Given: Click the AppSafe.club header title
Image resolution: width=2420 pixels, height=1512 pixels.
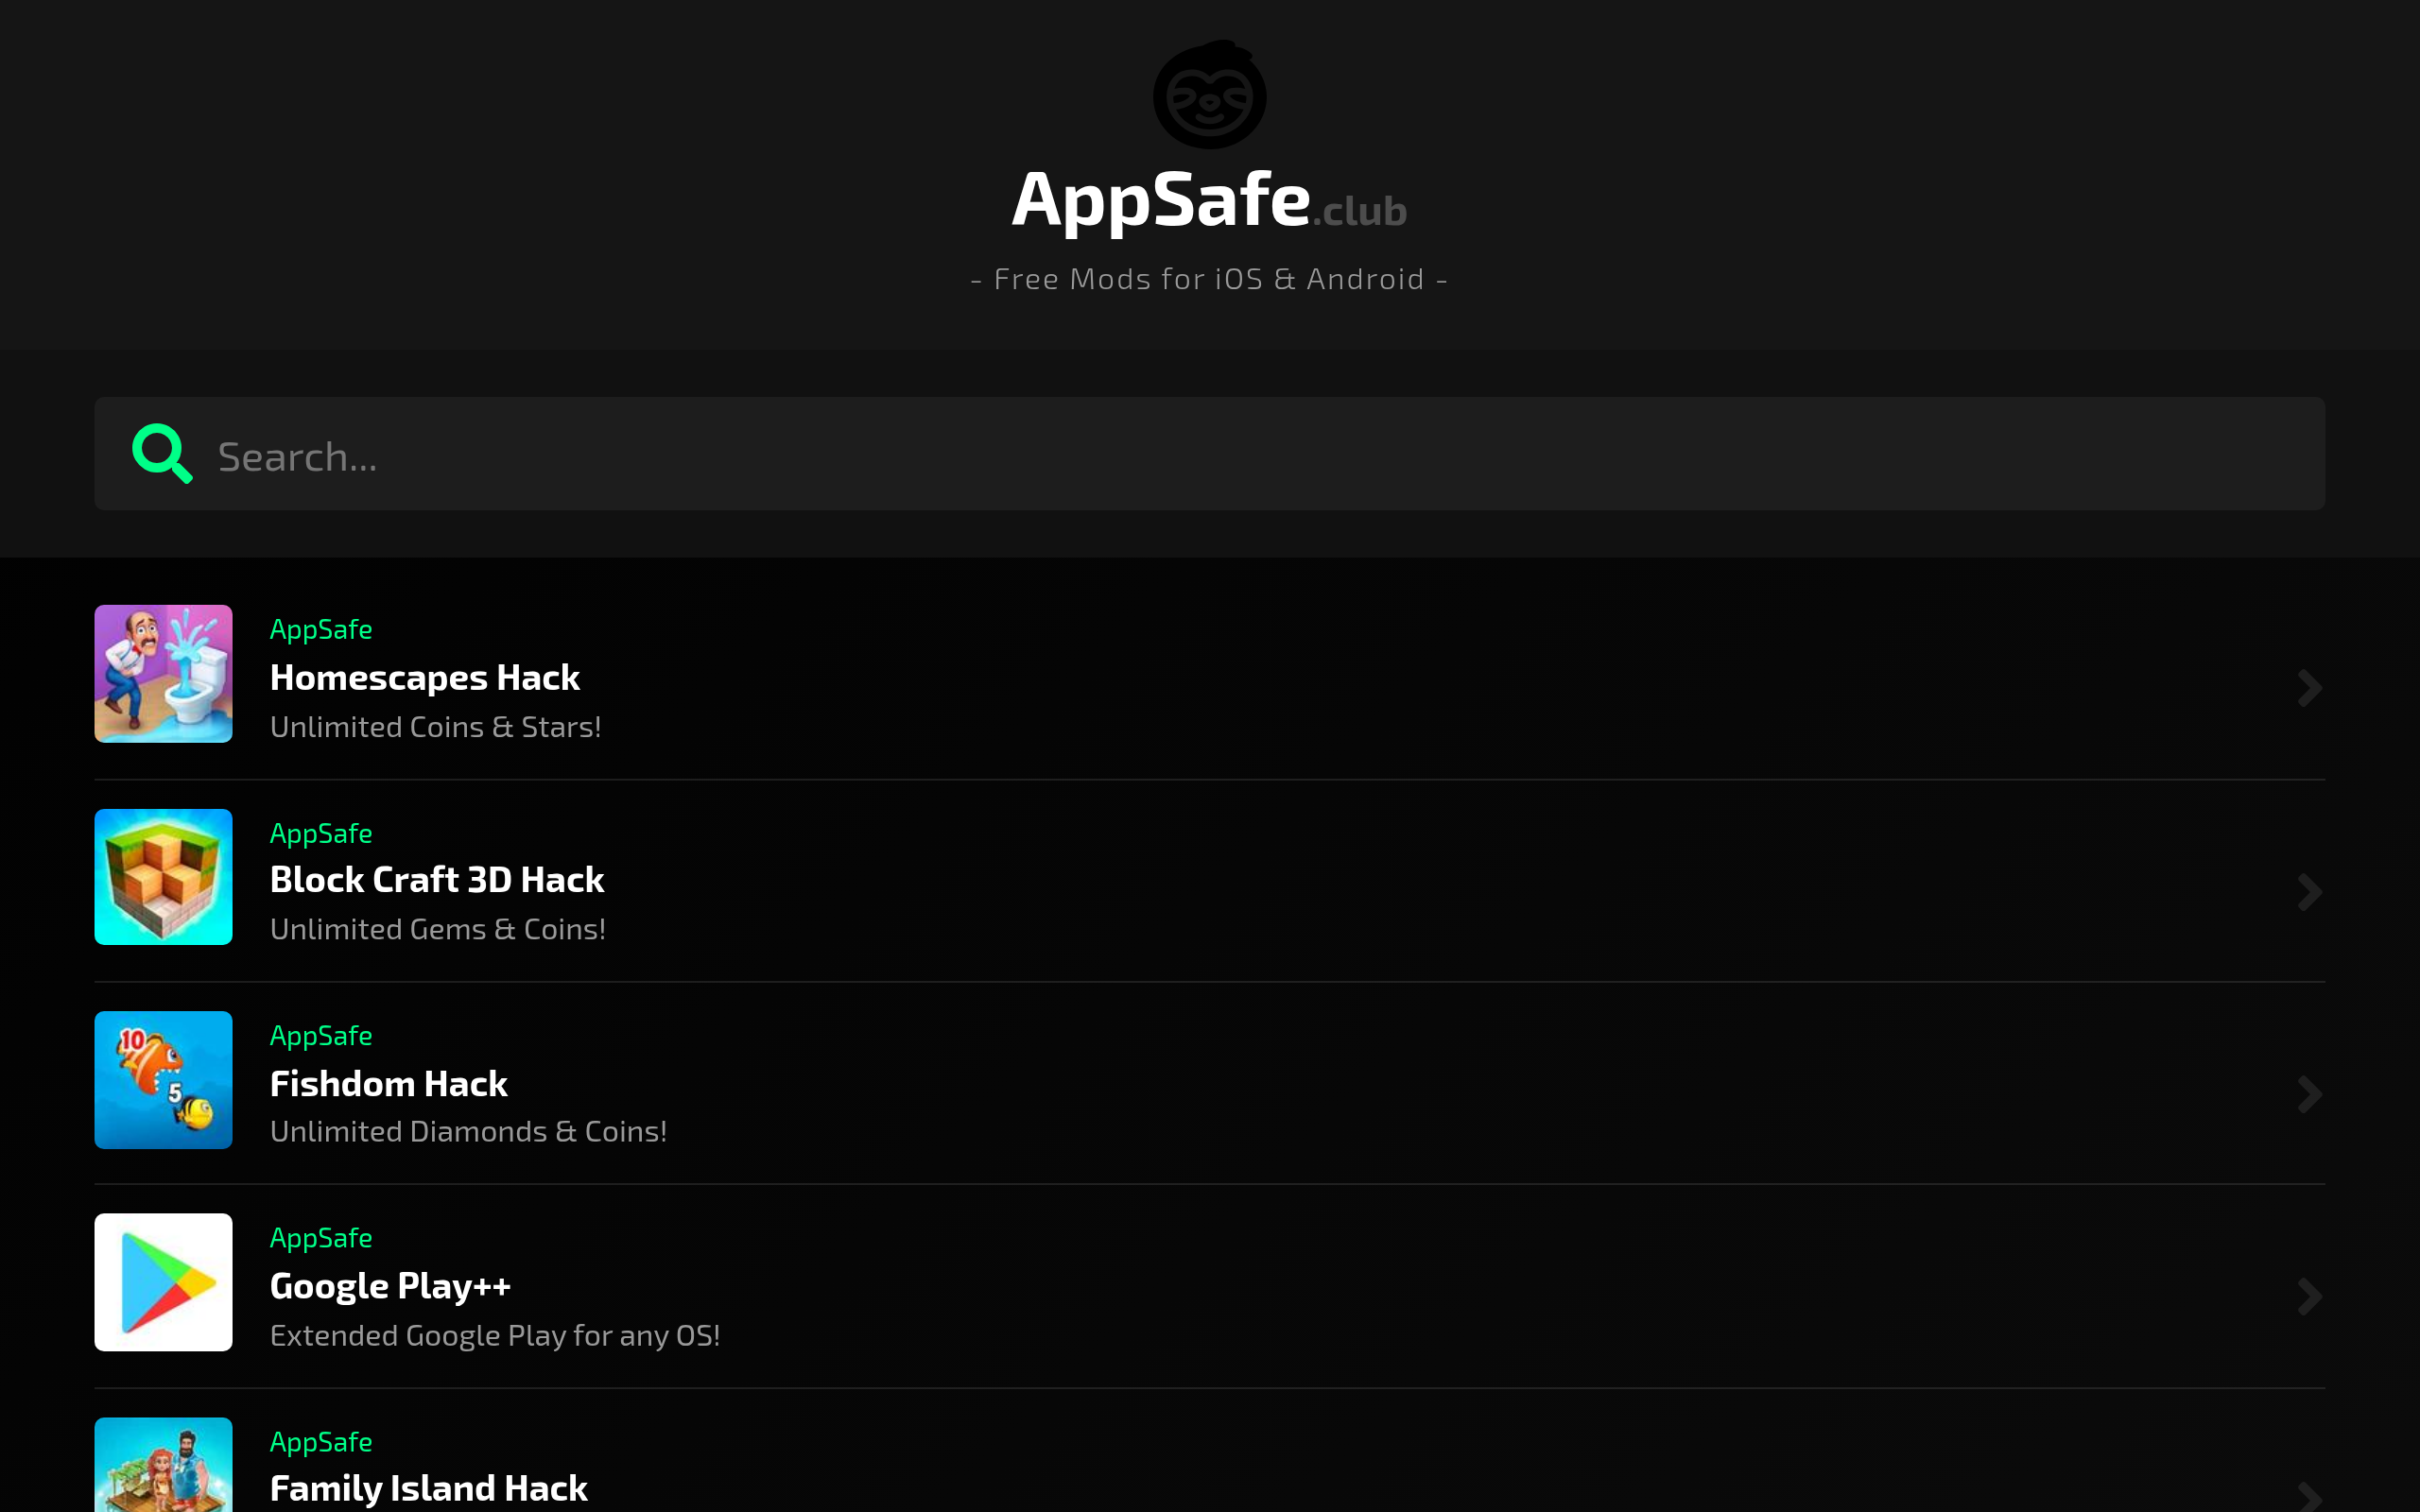Looking at the screenshot, I should point(1209,200).
